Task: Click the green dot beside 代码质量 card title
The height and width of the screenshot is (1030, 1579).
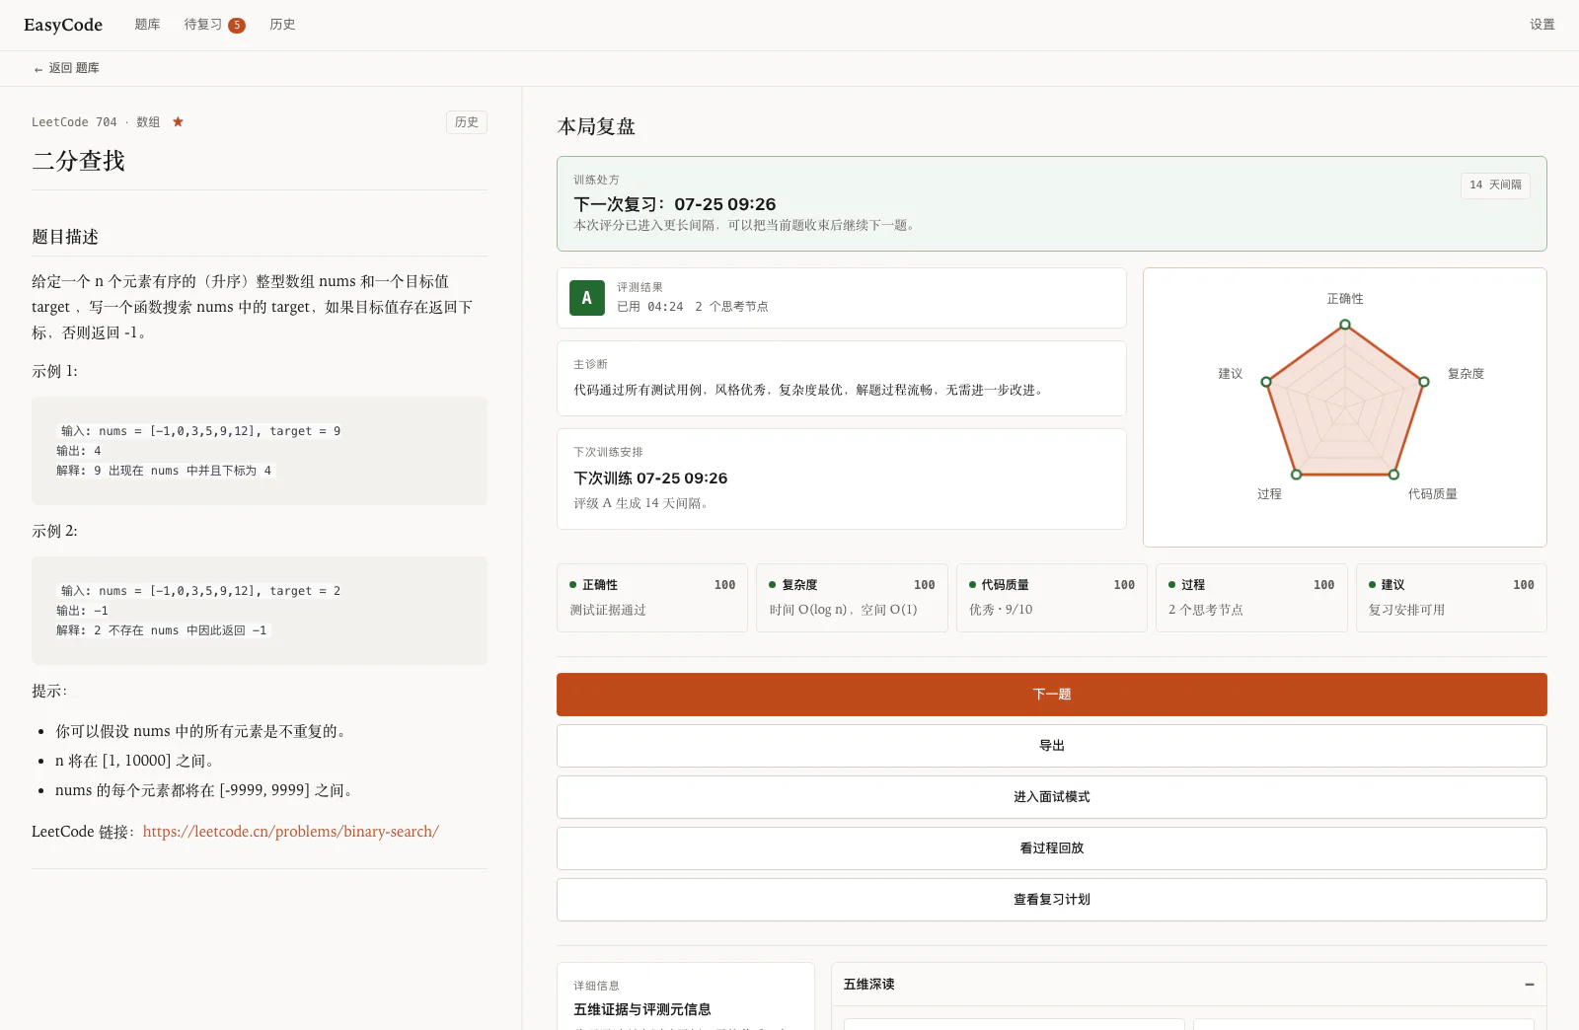Action: (972, 585)
